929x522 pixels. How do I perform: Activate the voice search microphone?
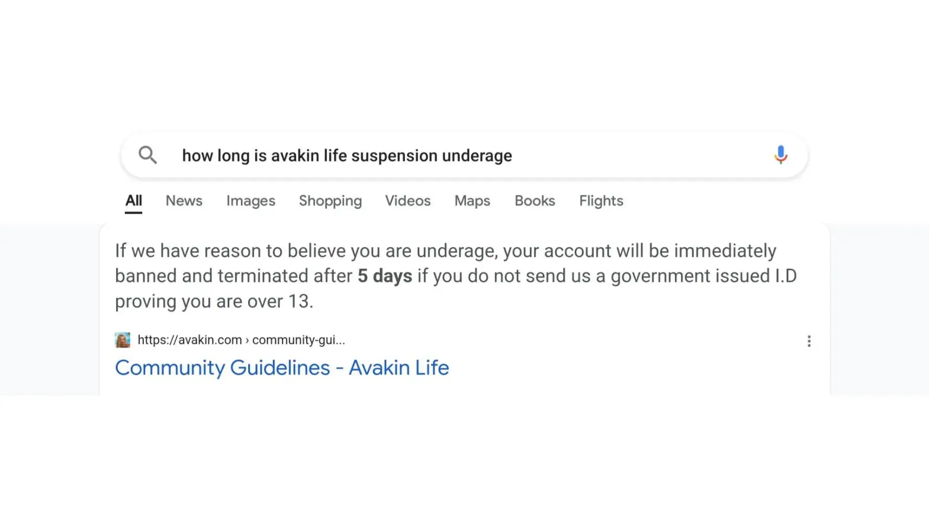(x=780, y=155)
